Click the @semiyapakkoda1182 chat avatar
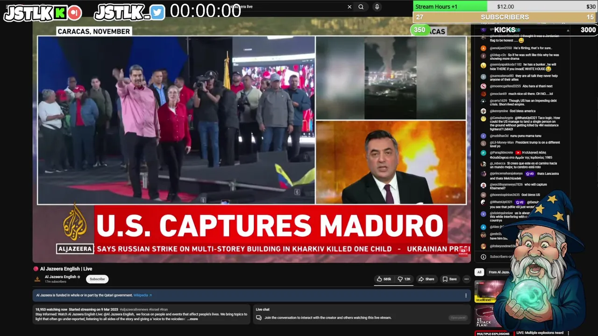 point(484,65)
